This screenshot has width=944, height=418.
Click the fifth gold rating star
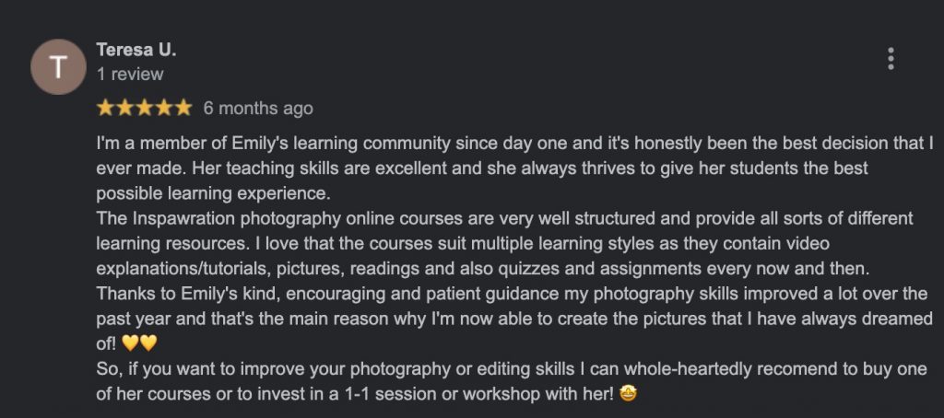[x=183, y=109]
